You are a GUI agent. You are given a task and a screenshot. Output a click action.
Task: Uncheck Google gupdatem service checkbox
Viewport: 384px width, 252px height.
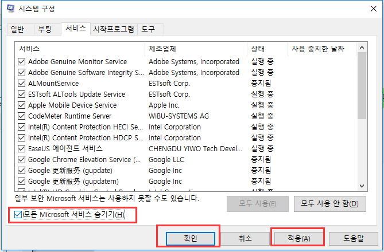(22, 182)
